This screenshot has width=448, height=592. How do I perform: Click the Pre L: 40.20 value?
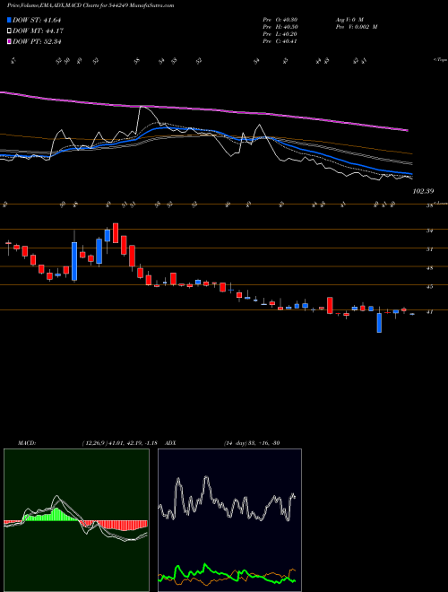280,34
